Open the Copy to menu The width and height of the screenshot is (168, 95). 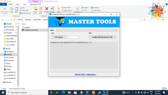(40, 11)
